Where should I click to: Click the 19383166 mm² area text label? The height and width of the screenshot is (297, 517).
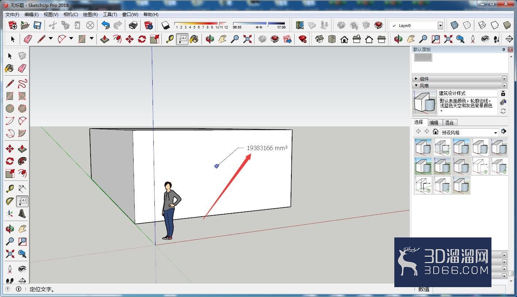(267, 148)
